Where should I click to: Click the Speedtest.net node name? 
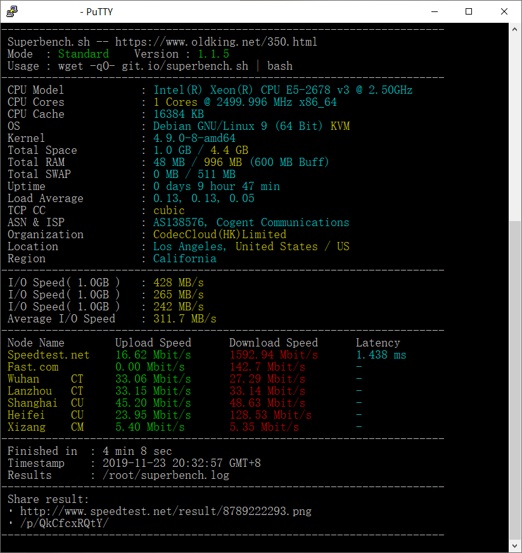pyautogui.click(x=48, y=355)
